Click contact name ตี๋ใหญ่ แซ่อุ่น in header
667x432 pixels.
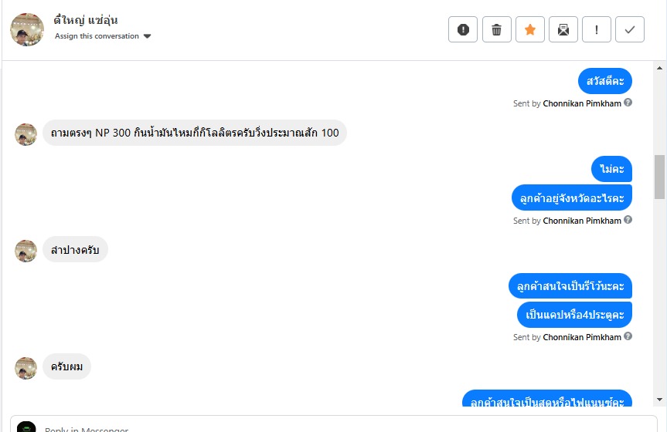pos(86,20)
